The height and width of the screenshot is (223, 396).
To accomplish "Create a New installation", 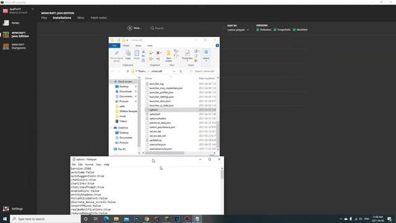I will click(135, 28).
